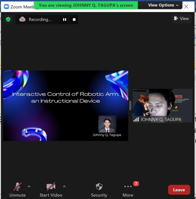
Task: Click the View layout button
Action: coord(181,19)
